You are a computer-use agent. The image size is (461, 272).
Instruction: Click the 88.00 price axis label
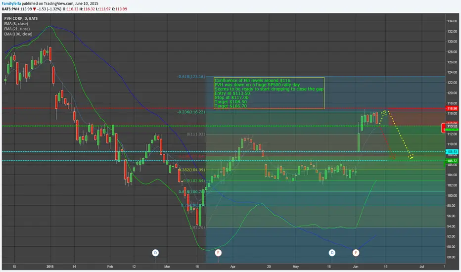coord(452,257)
